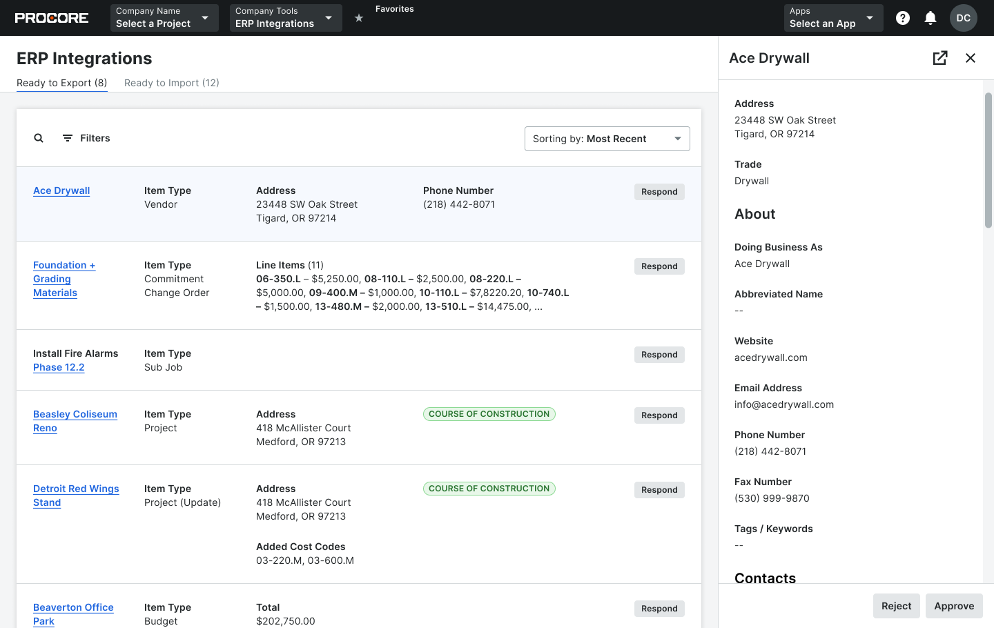
Task: Click the side panel phone number (218) 442-8071
Action: pos(770,451)
